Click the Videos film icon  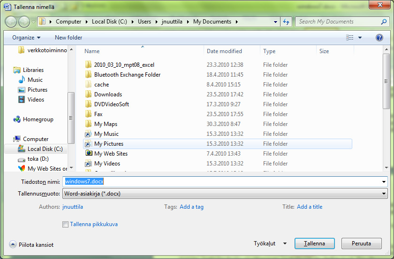click(22, 100)
